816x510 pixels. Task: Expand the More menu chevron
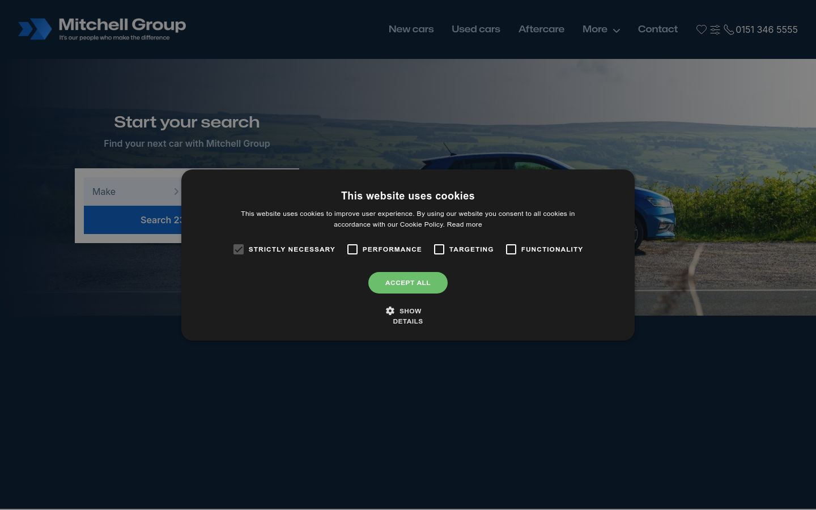[x=617, y=30]
